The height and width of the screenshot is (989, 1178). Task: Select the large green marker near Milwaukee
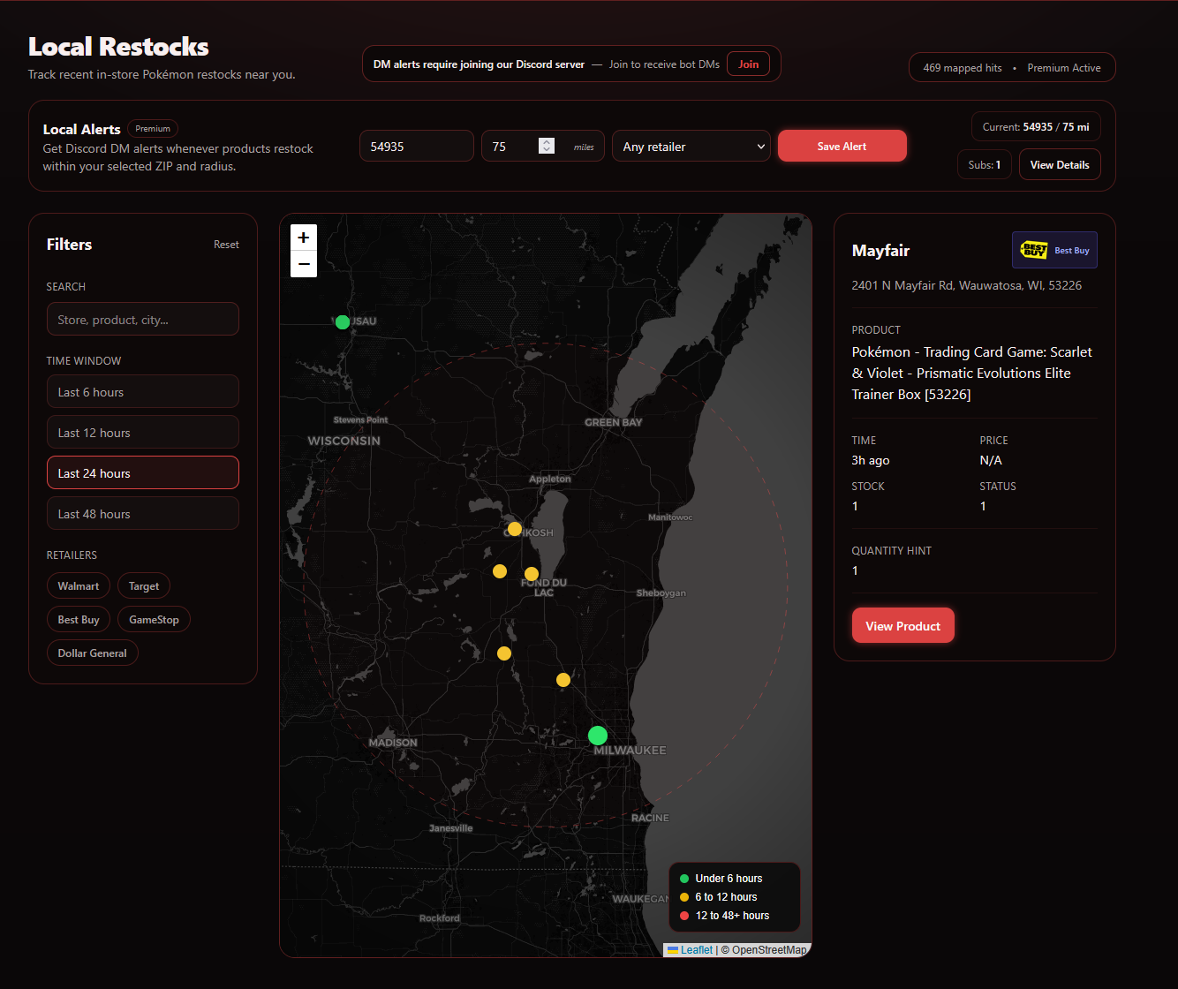point(598,736)
